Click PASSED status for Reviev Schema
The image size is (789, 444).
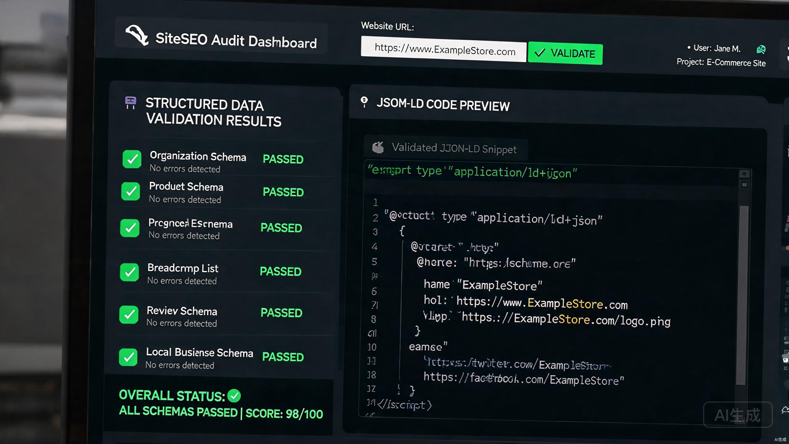pos(281,313)
